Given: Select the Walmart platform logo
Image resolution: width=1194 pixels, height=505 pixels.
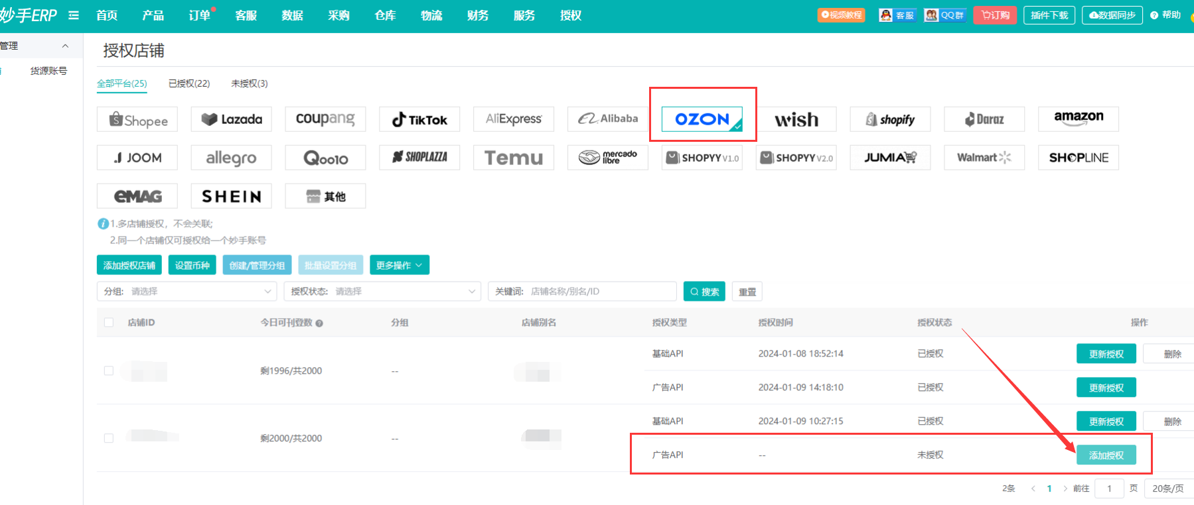Looking at the screenshot, I should point(984,158).
